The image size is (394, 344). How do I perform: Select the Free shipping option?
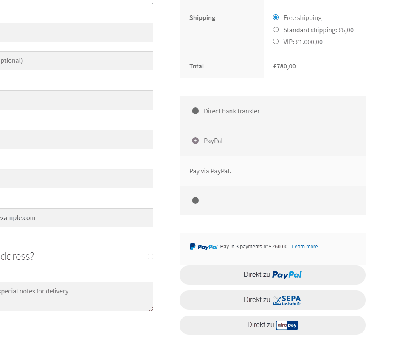pyautogui.click(x=276, y=17)
